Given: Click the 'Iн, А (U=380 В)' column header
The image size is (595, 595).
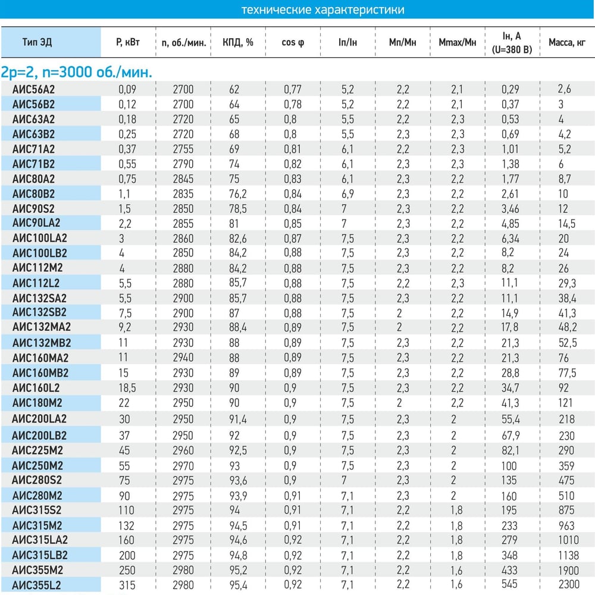Looking at the screenshot, I should coord(512,42).
